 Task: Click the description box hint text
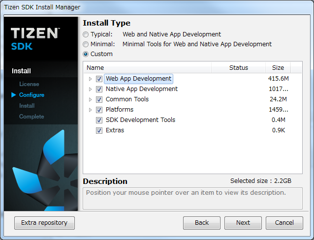[x=186, y=193]
